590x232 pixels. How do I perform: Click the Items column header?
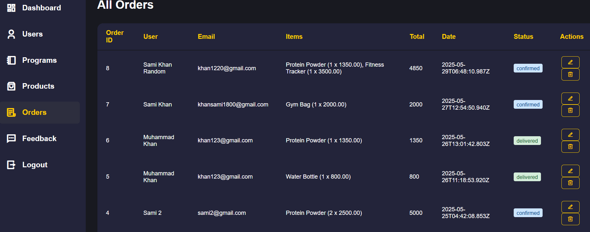tap(294, 37)
